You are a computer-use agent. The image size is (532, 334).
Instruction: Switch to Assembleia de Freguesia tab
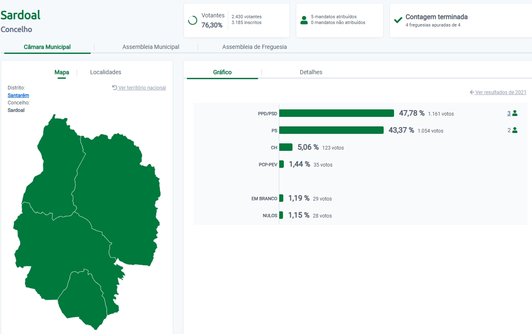click(254, 47)
